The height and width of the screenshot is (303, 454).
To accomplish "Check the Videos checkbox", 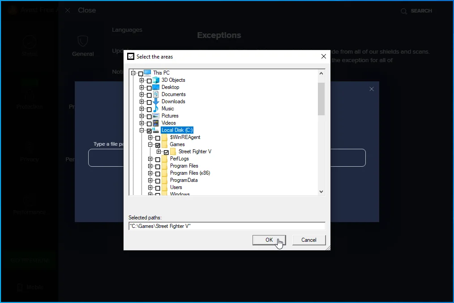I will pyautogui.click(x=149, y=124).
